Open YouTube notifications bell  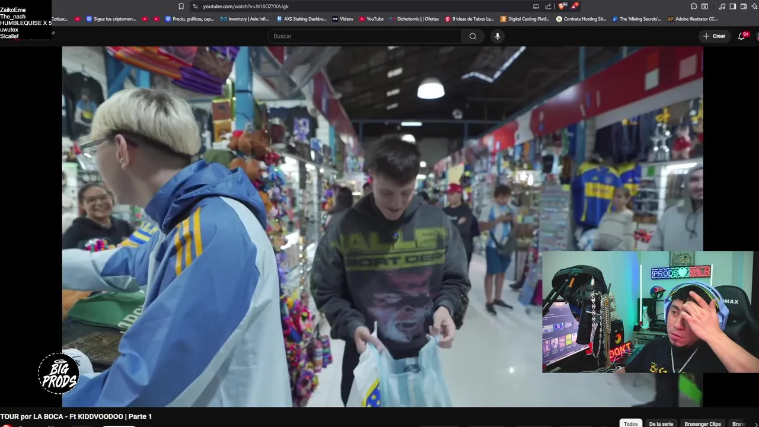point(741,36)
